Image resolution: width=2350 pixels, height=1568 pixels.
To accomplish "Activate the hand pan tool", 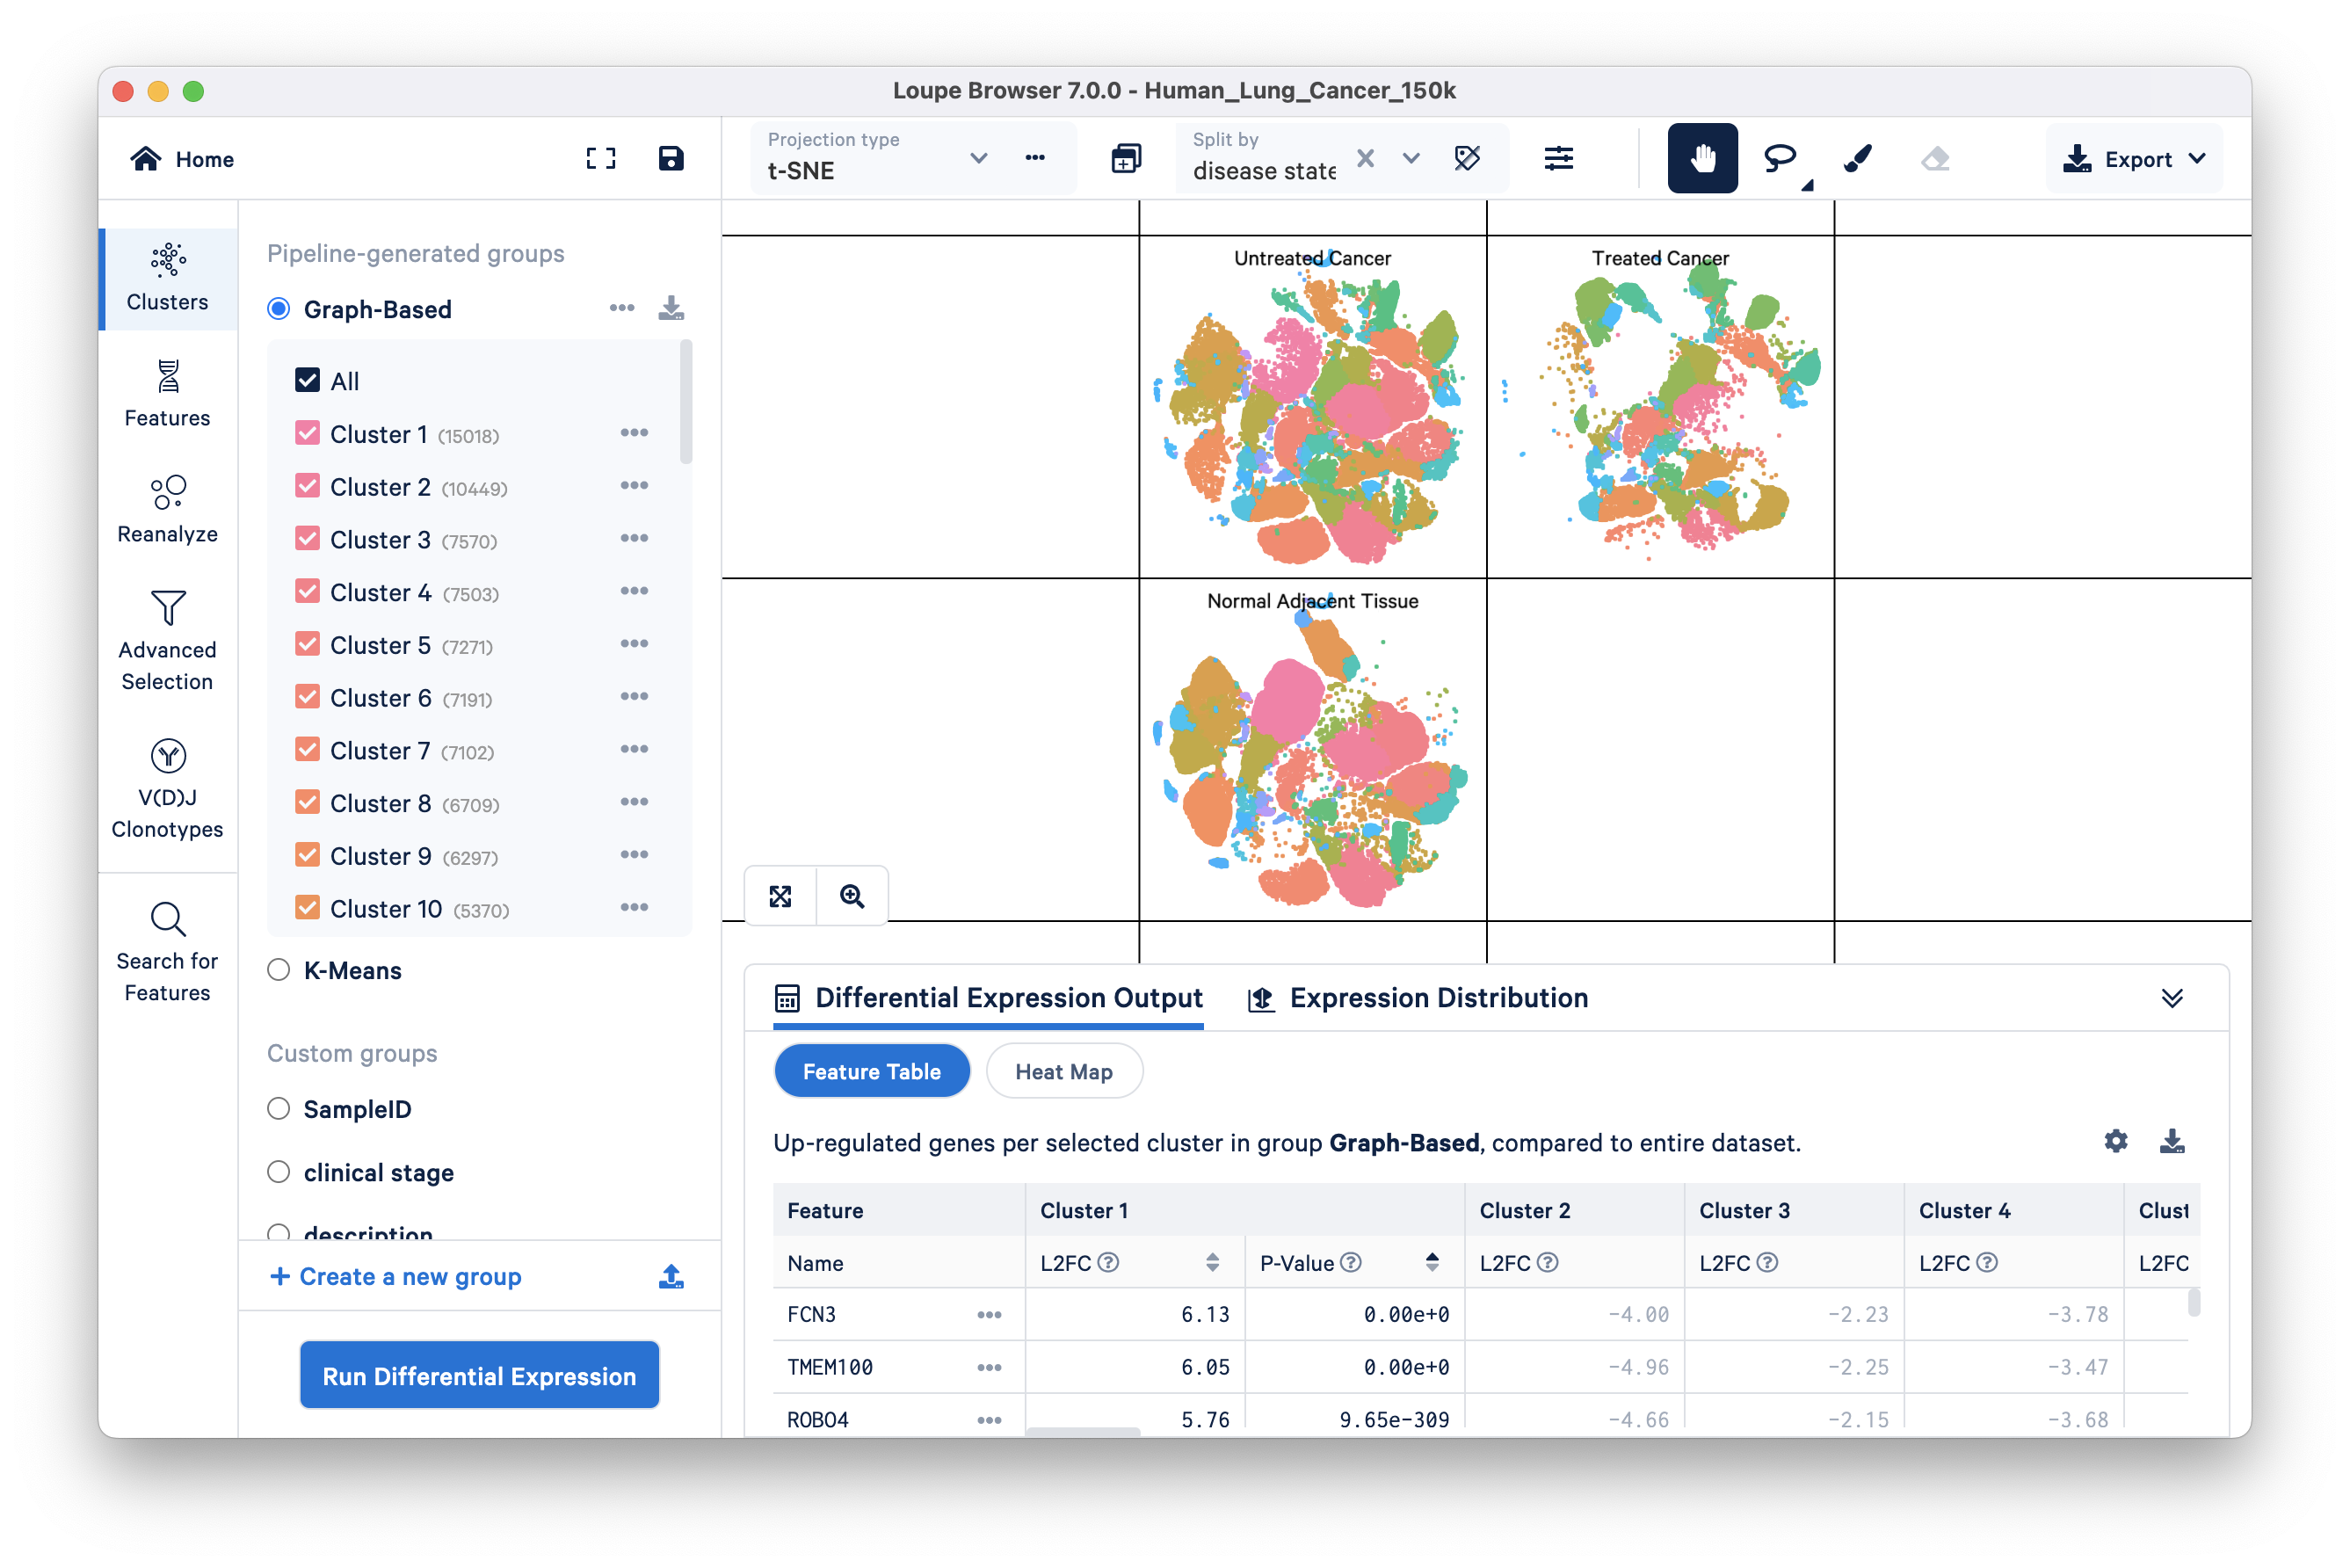I will pos(1702,159).
